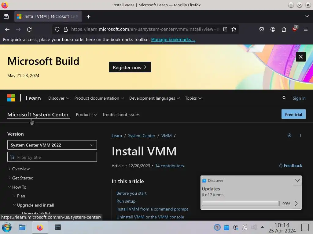
Task: Add article to collection plus icon
Action: tap(289, 135)
